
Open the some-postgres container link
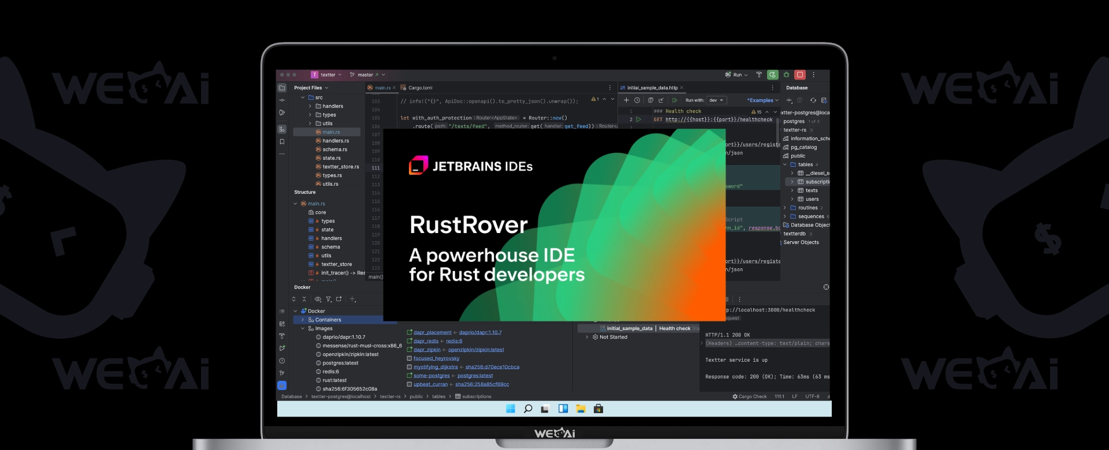pyautogui.click(x=431, y=376)
